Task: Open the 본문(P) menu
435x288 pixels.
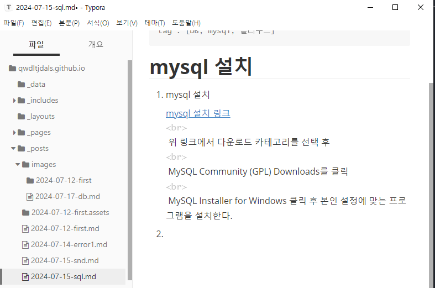Action: 69,23
